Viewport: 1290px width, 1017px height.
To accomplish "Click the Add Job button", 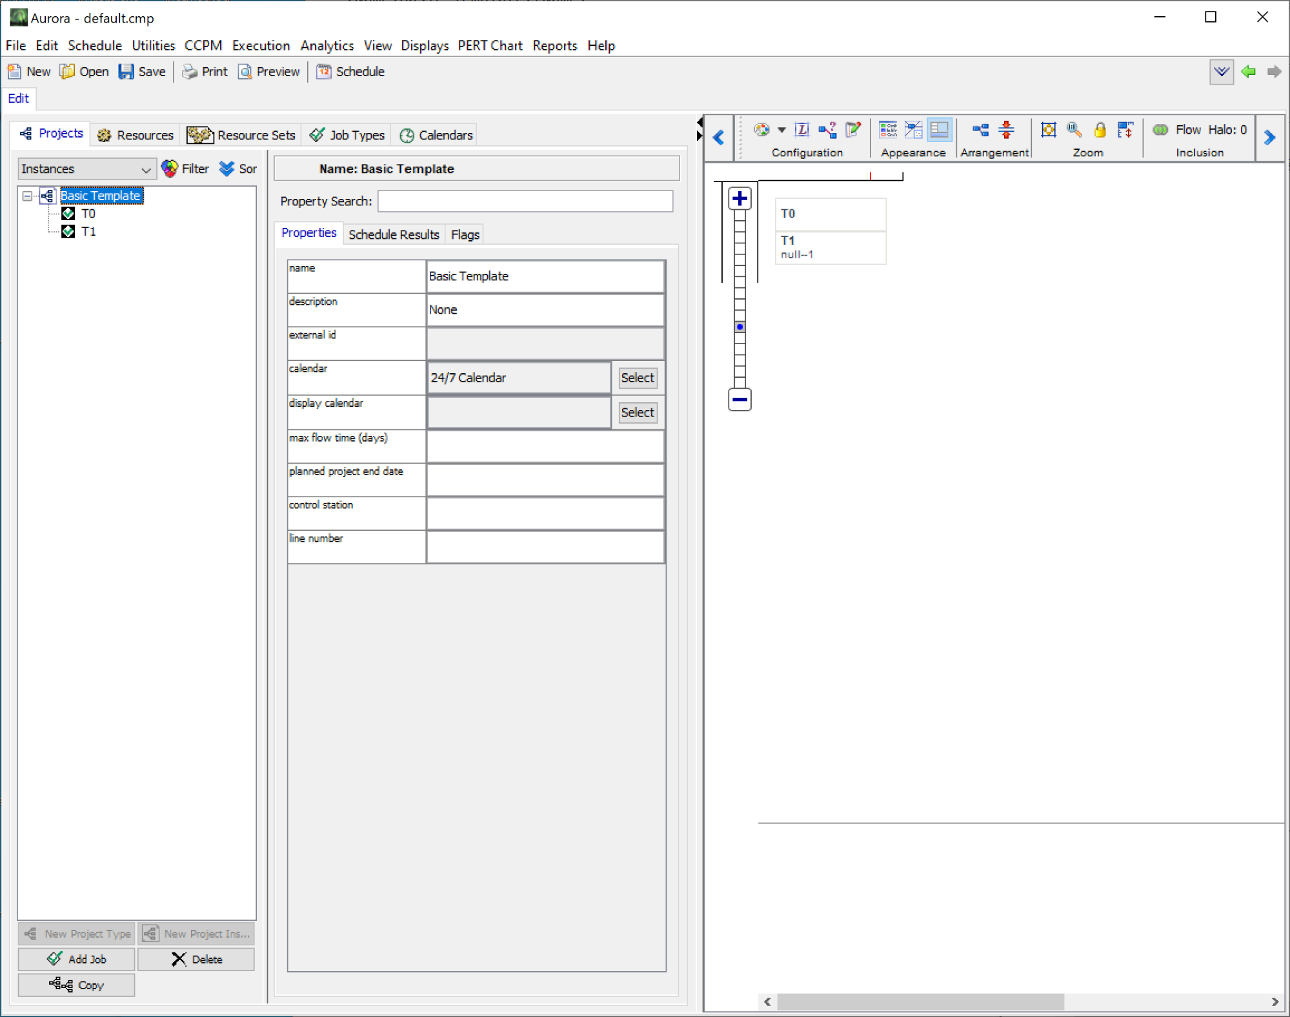I will 77,959.
